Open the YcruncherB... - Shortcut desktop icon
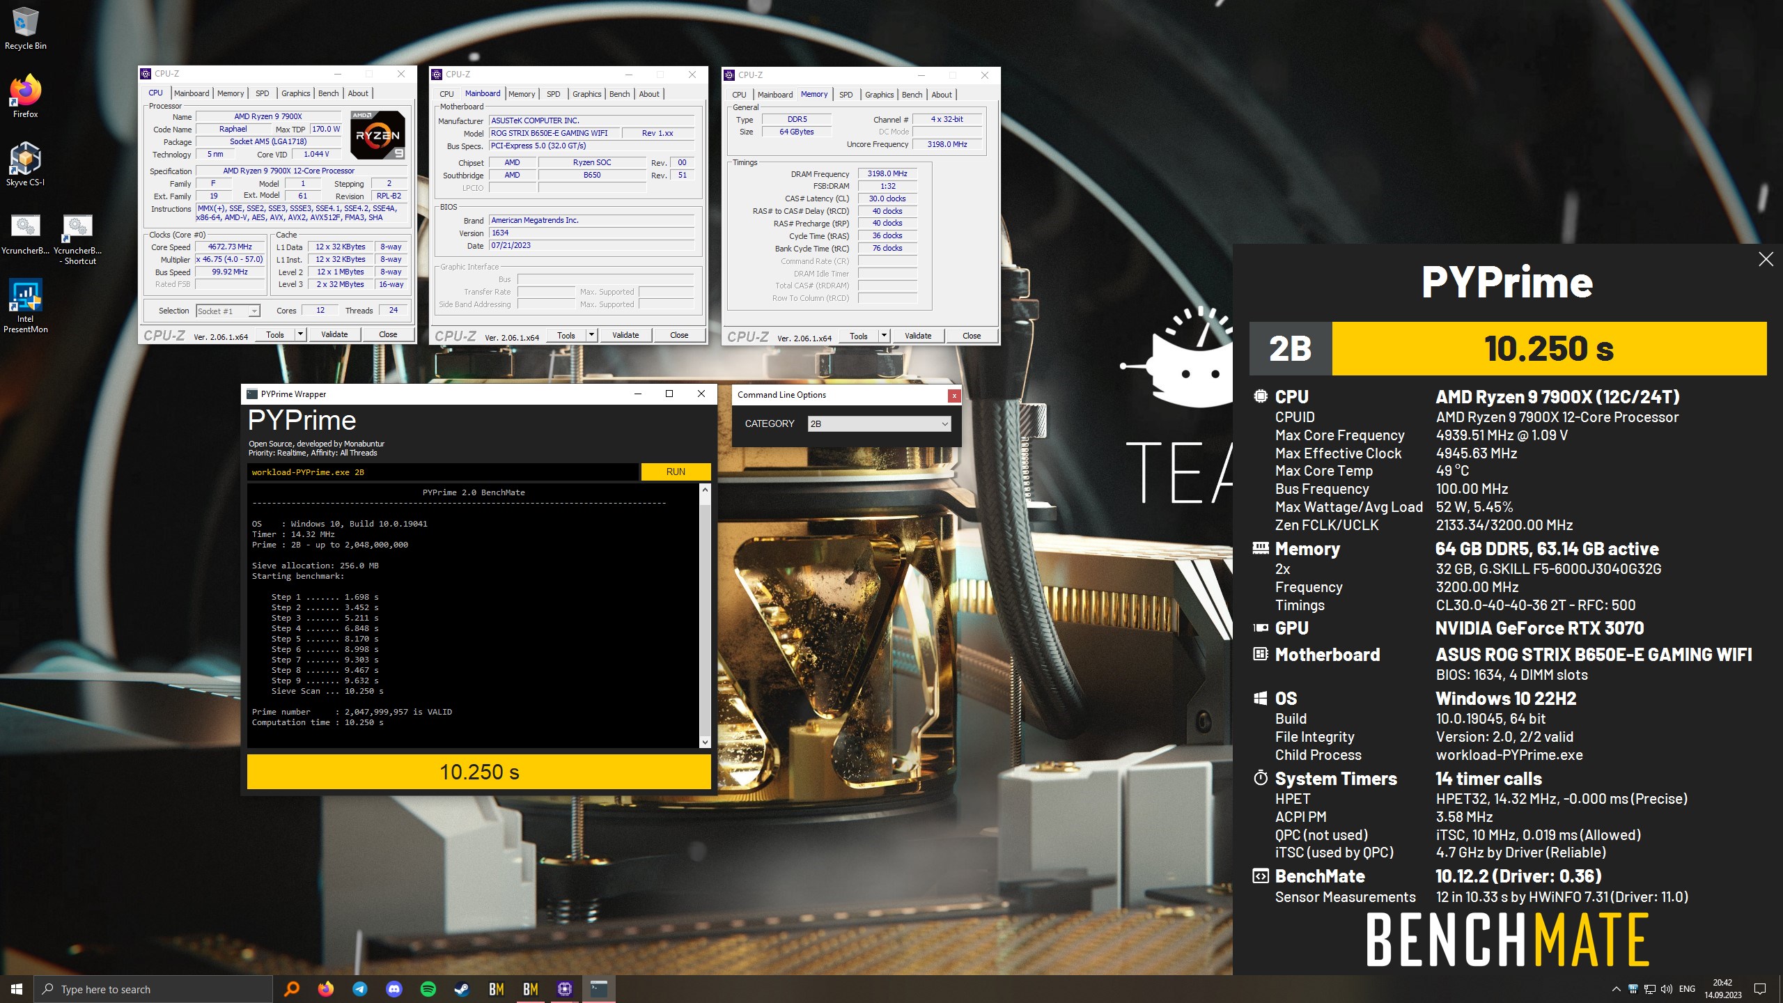This screenshot has width=1783, height=1003. [77, 239]
